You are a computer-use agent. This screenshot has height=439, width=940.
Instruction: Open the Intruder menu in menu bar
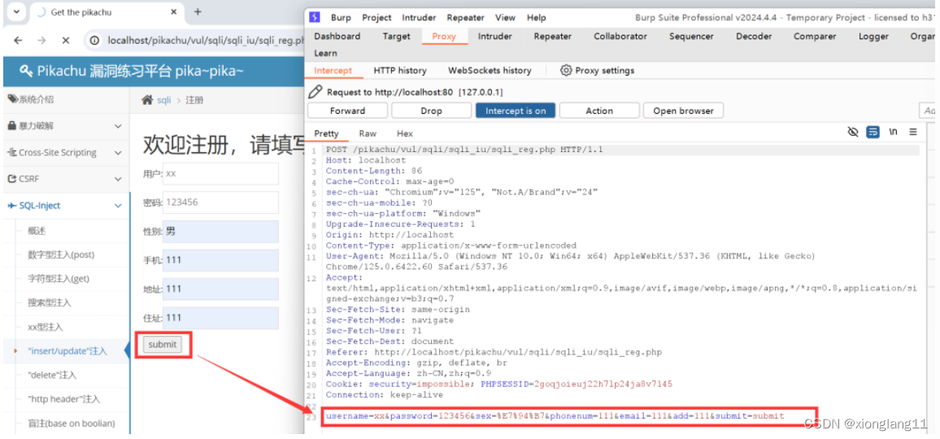[419, 18]
